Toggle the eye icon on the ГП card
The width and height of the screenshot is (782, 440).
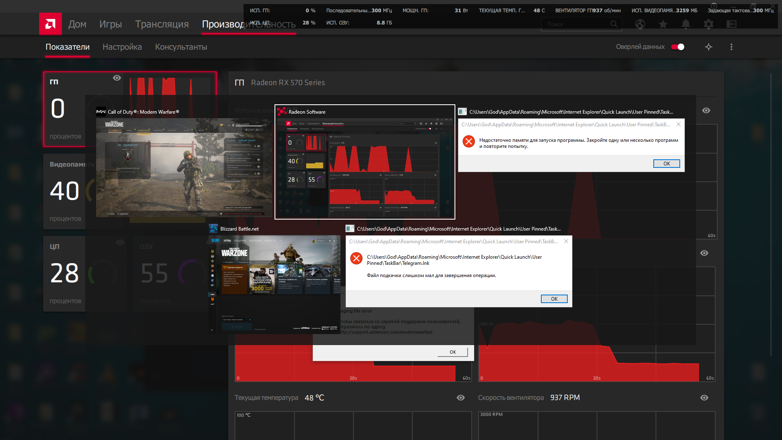[117, 78]
